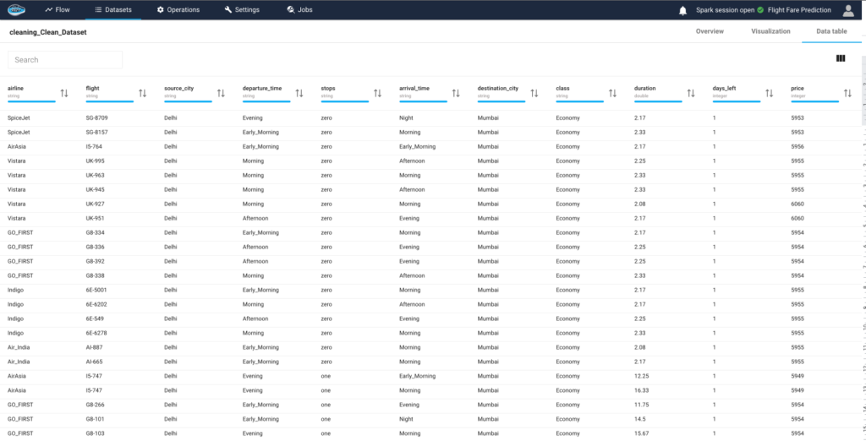
Task: Sort by the duration column
Action: coord(691,93)
